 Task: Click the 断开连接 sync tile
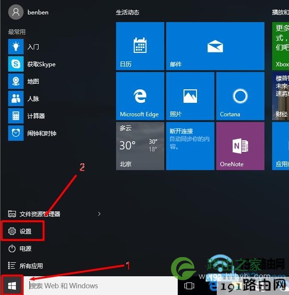[x=190, y=146]
